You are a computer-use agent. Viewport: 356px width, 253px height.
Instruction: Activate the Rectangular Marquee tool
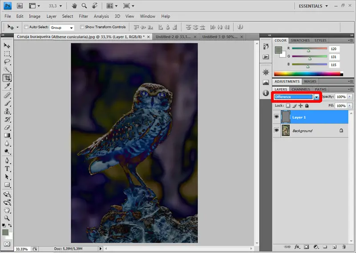click(7, 53)
